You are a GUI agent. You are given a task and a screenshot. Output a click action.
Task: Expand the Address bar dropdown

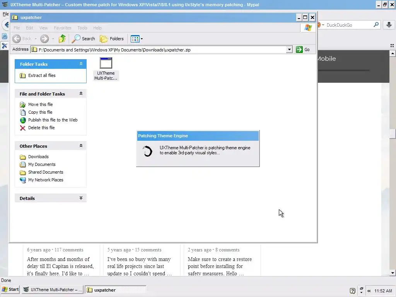(x=289, y=49)
